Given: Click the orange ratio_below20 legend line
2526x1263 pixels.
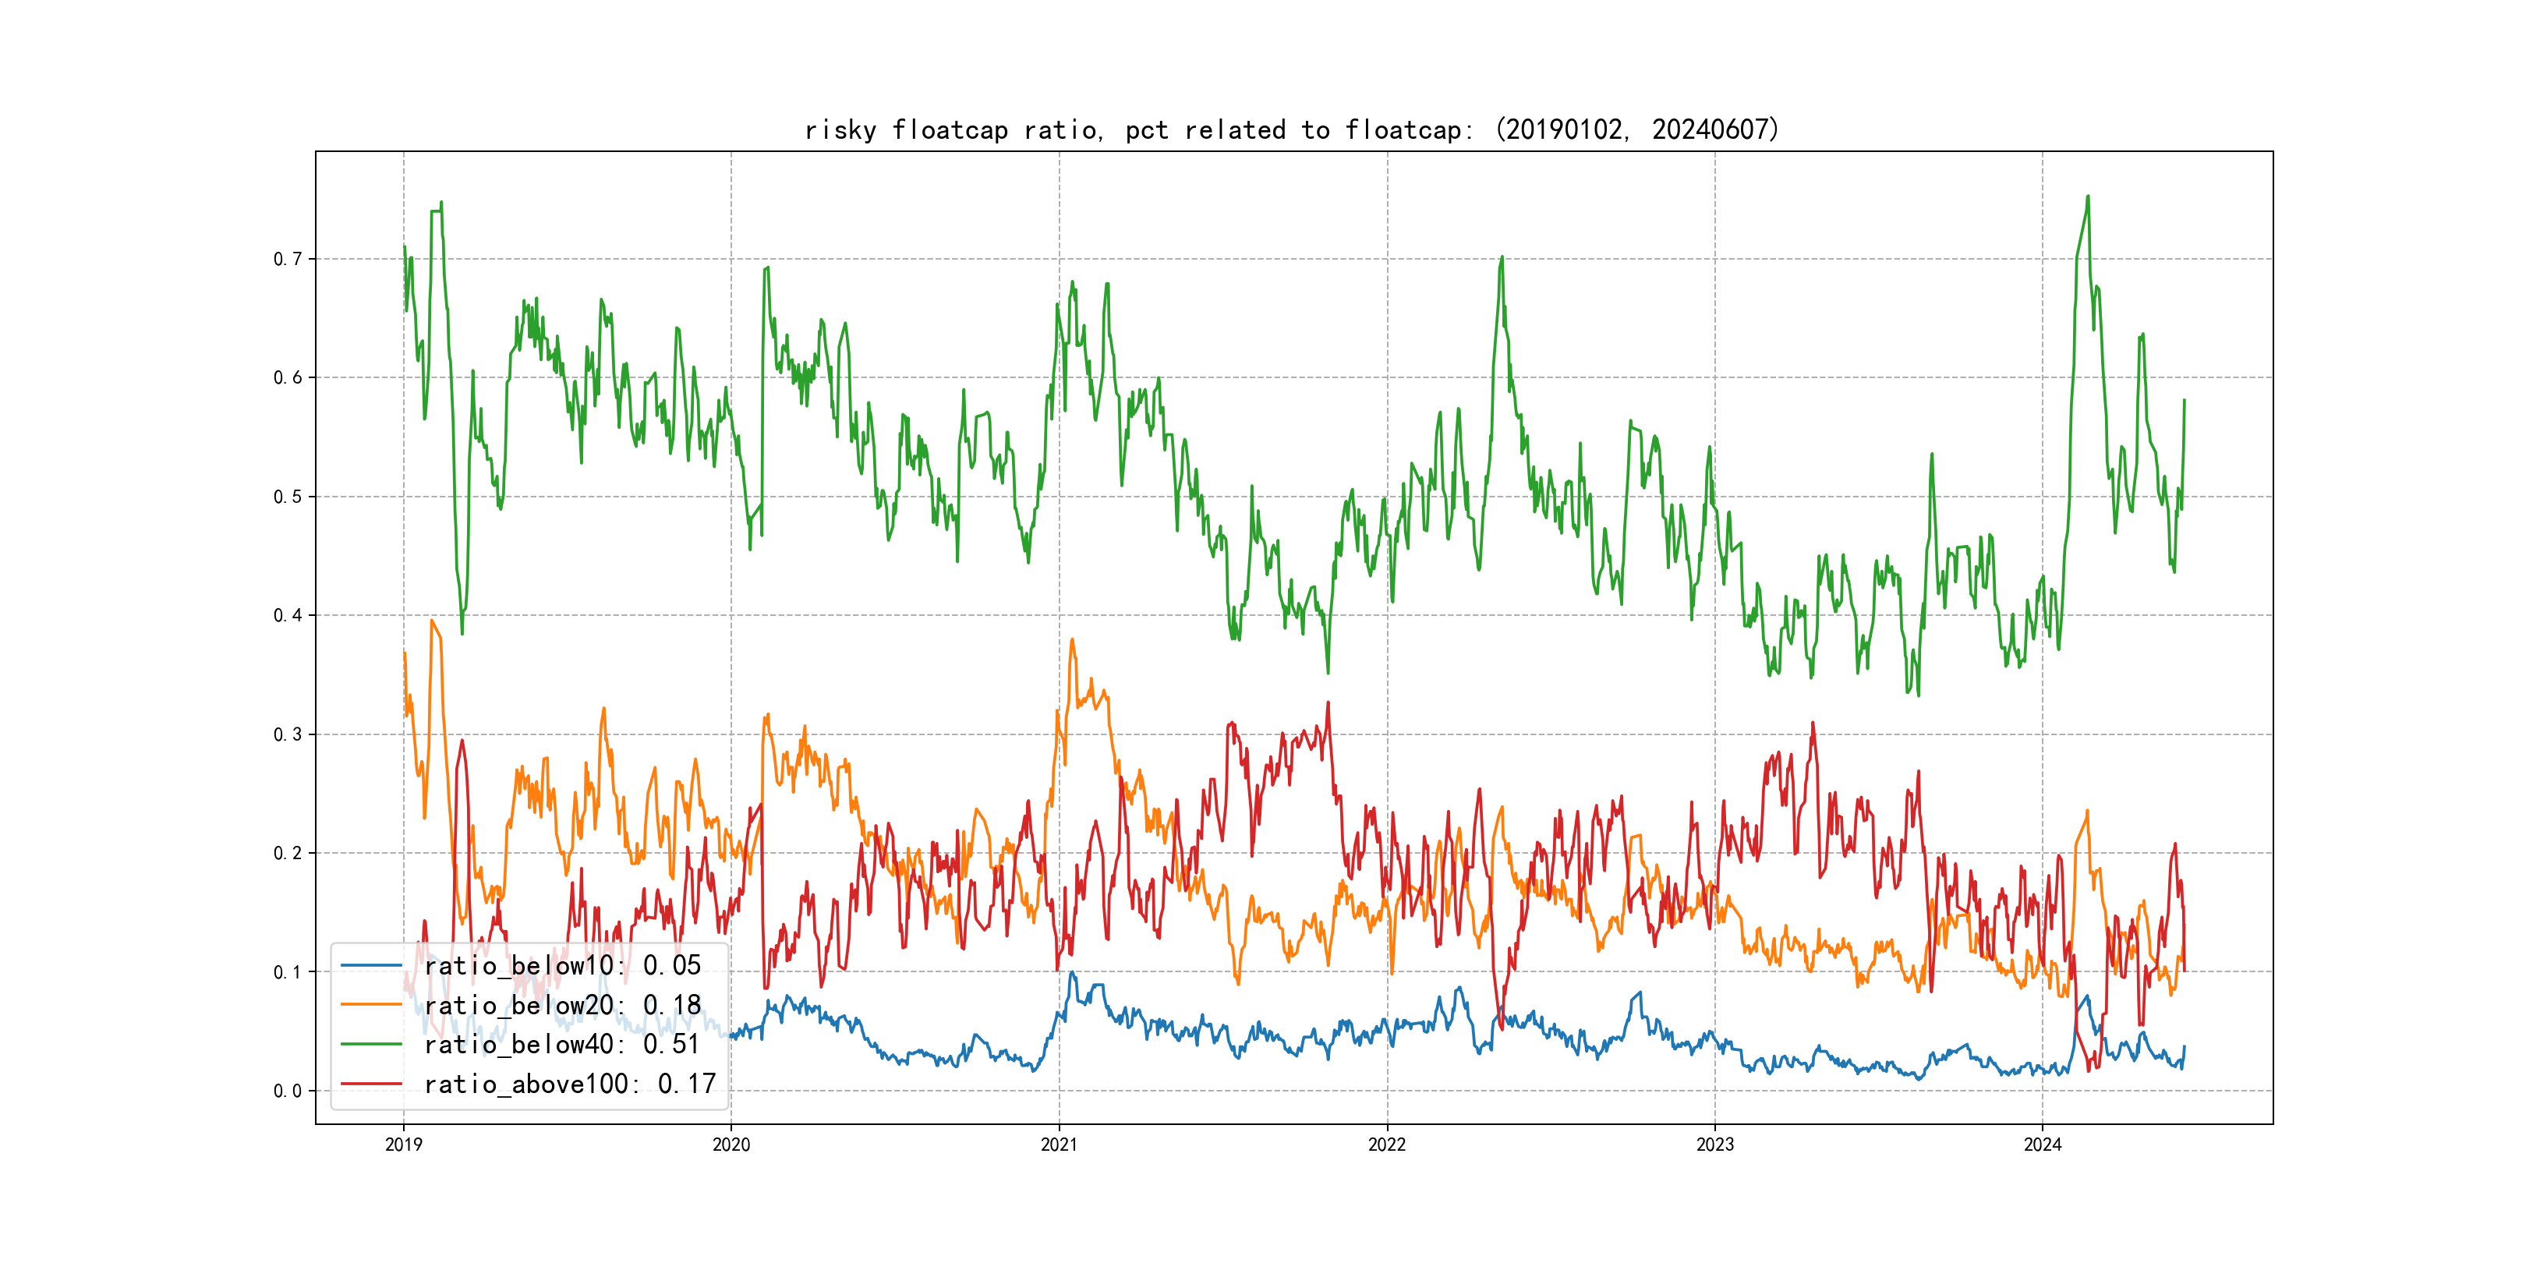Looking at the screenshot, I should click(370, 1005).
